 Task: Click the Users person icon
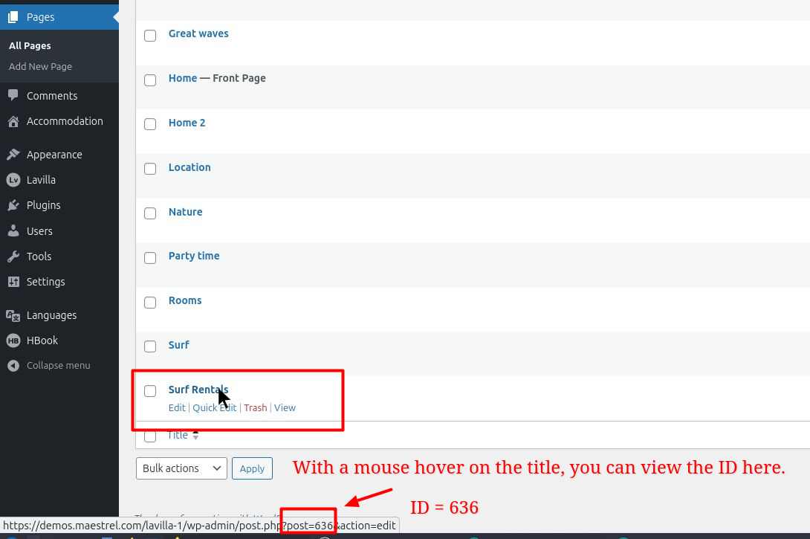click(13, 231)
